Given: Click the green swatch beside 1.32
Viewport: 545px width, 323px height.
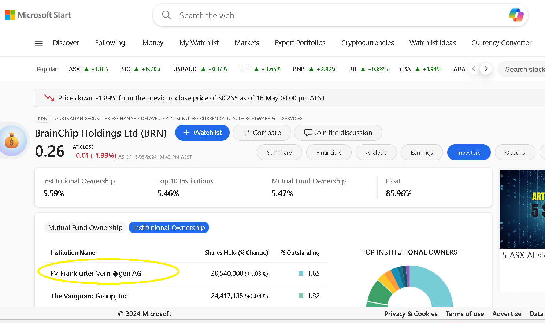Looking at the screenshot, I should tap(301, 296).
